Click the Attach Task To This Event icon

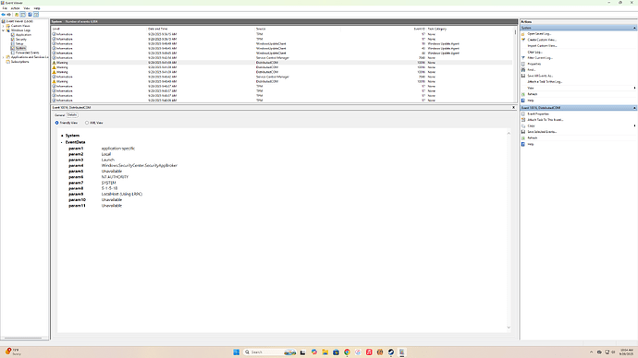click(523, 120)
